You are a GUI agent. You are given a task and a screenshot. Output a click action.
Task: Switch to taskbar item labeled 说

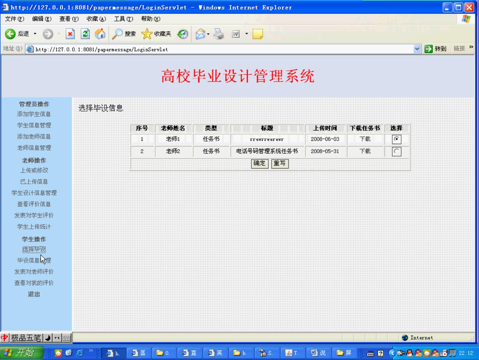(319, 353)
